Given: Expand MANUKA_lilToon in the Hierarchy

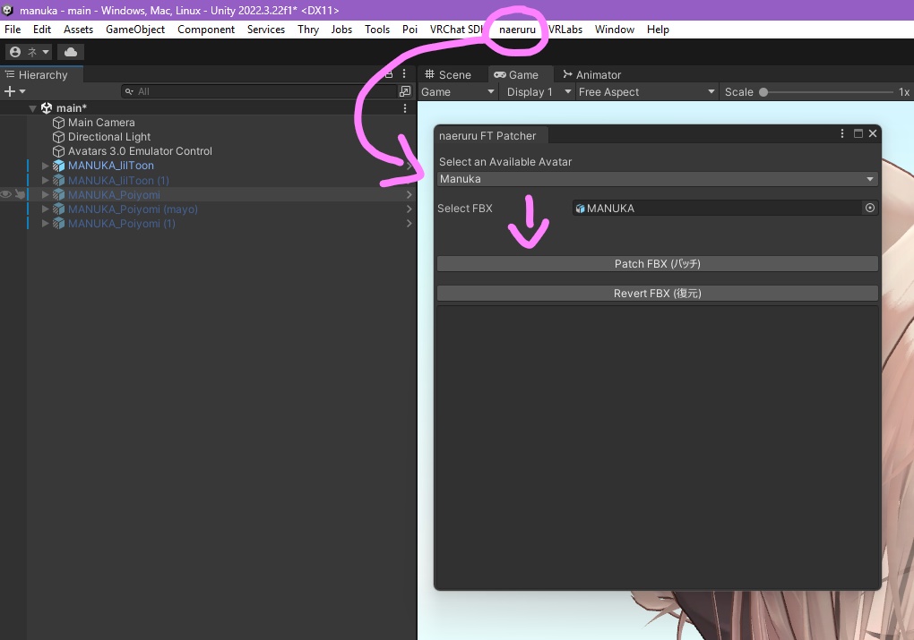Looking at the screenshot, I should pos(45,166).
